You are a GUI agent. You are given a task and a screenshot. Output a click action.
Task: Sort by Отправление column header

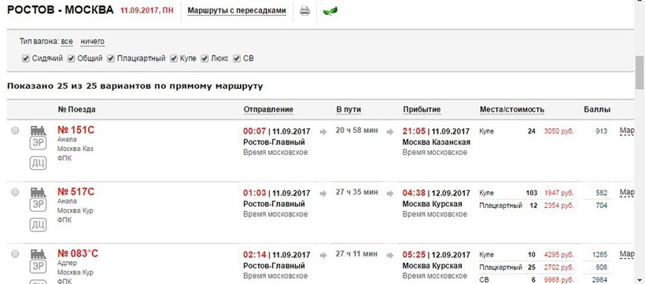click(268, 109)
